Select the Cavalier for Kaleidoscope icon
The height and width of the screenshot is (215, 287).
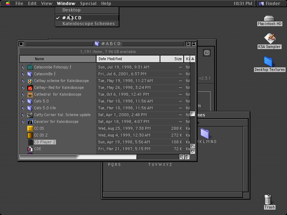[x=30, y=121]
